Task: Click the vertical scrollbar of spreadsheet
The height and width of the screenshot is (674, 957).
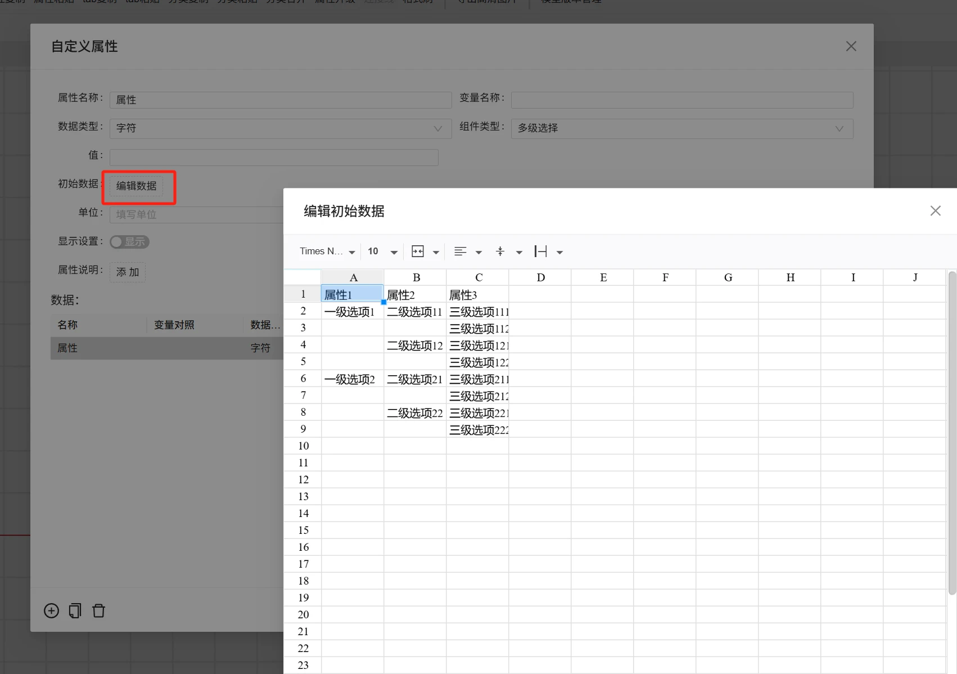Action: pos(952,433)
